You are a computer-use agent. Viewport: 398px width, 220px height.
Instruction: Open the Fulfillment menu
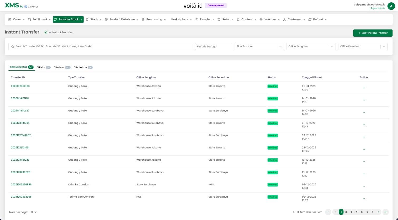click(39, 20)
